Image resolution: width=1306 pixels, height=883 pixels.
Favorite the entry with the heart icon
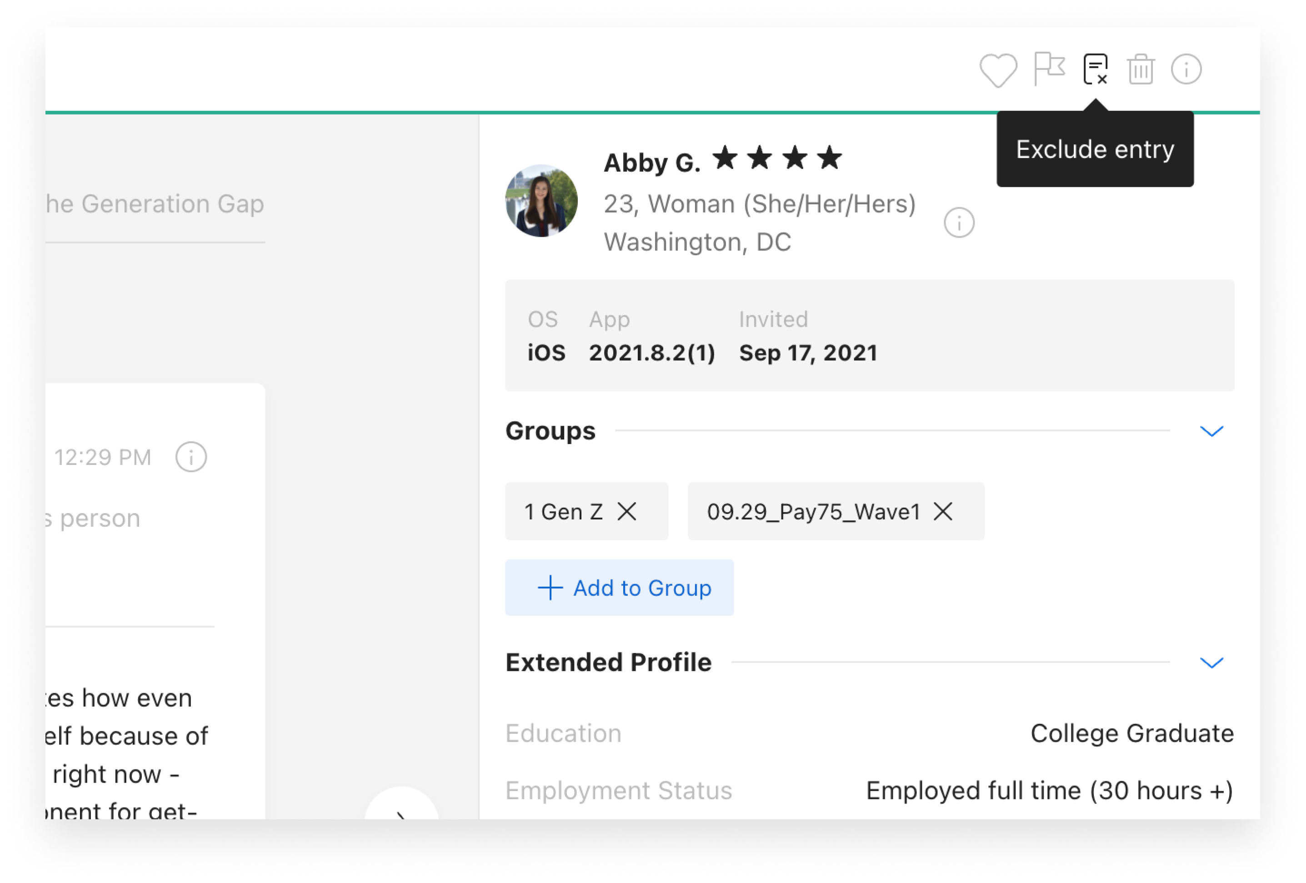(x=998, y=70)
